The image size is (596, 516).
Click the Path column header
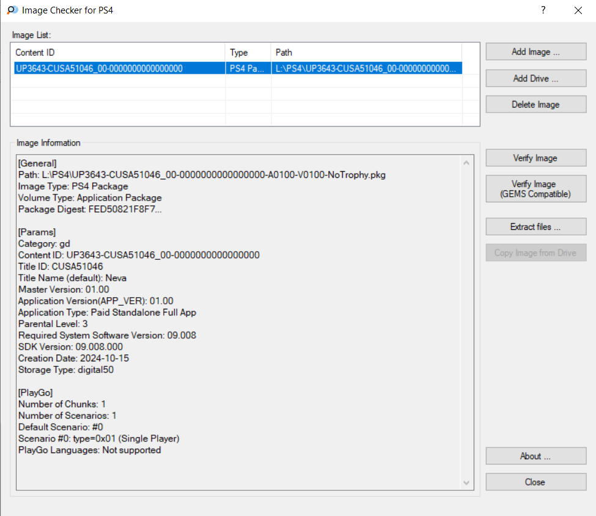pos(366,53)
